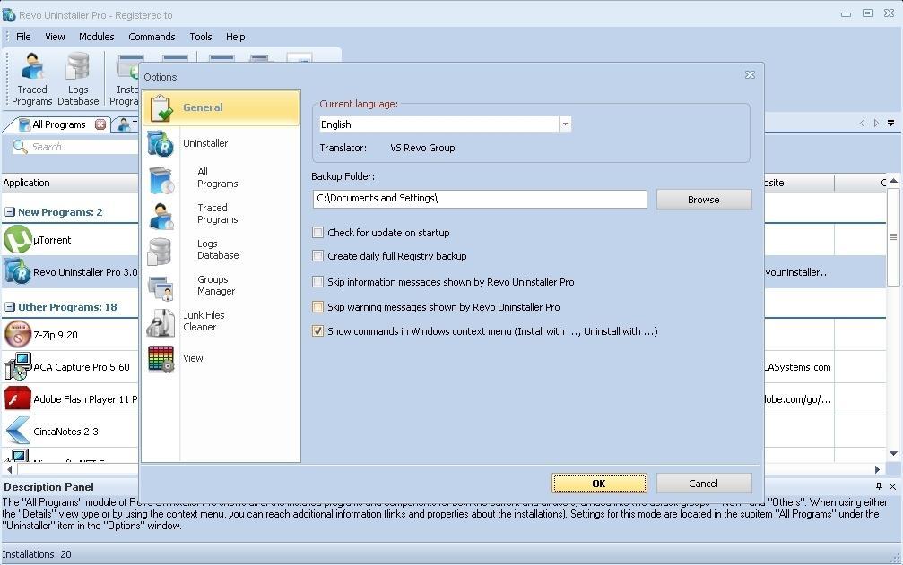This screenshot has height=565, width=903.
Task: Open Junk Files Cleaner settings
Action: [x=161, y=321]
